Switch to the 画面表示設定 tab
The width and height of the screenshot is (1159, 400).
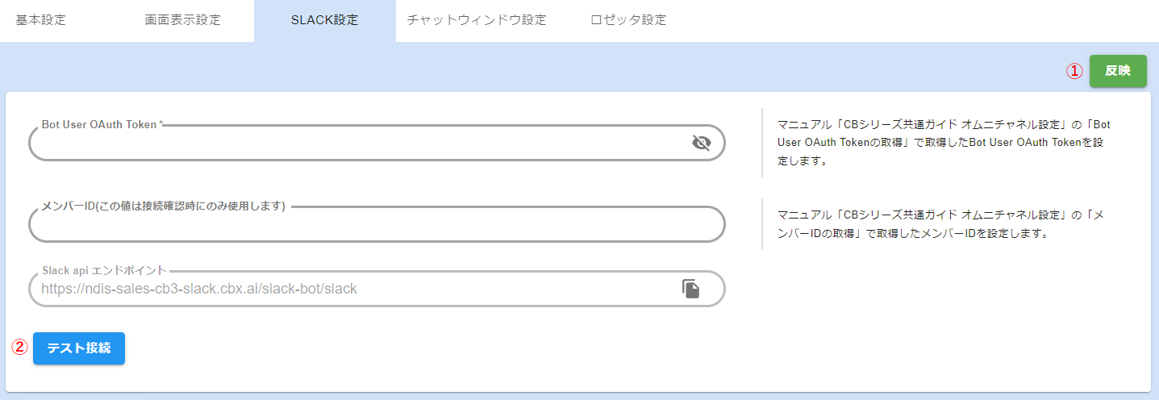182,20
